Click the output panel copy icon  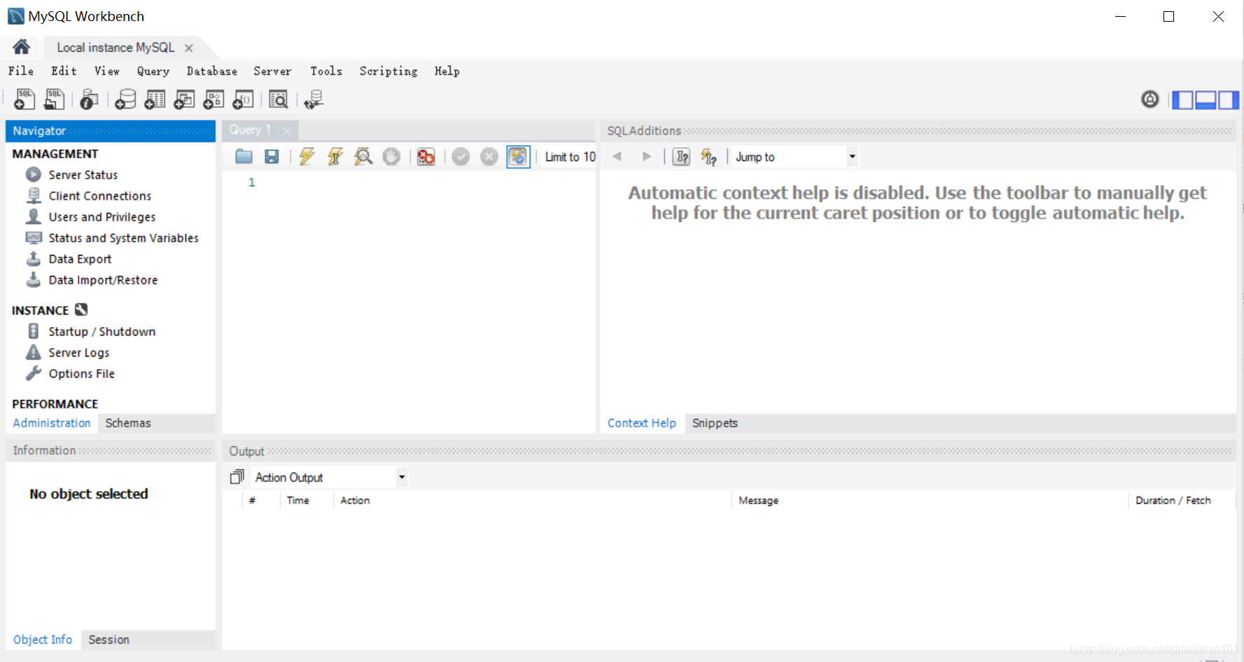tap(237, 477)
